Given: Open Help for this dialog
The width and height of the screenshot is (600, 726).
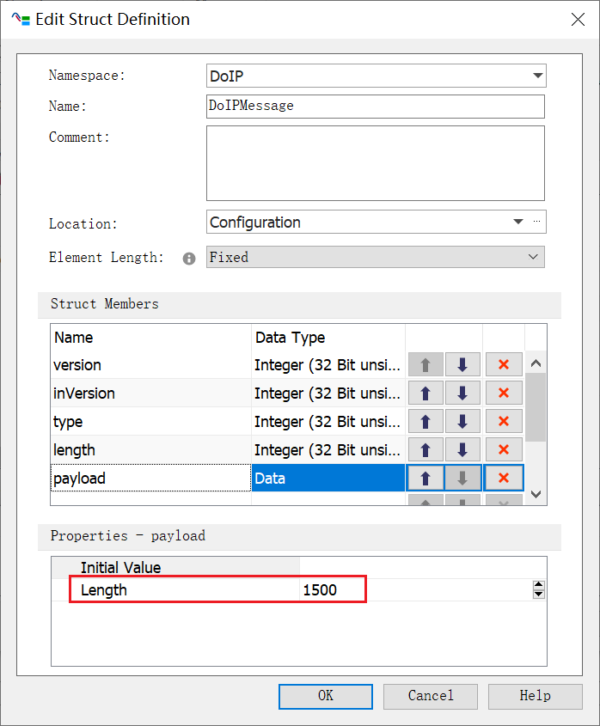Looking at the screenshot, I should tap(535, 696).
